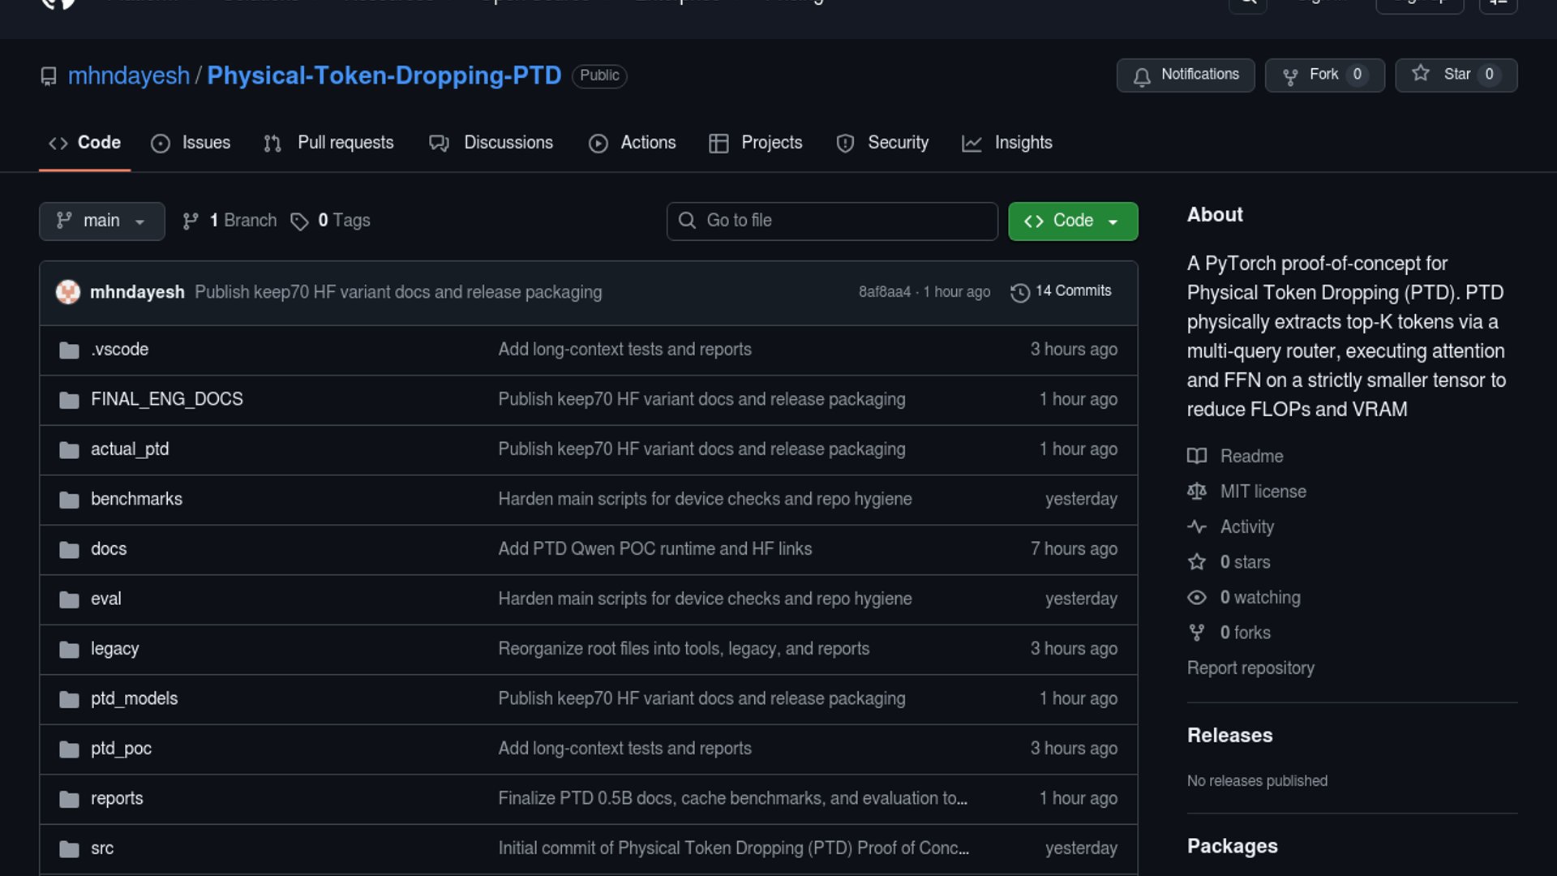Open the mhndayesh owner profile link
Screen dimensions: 1557x876
(128, 75)
